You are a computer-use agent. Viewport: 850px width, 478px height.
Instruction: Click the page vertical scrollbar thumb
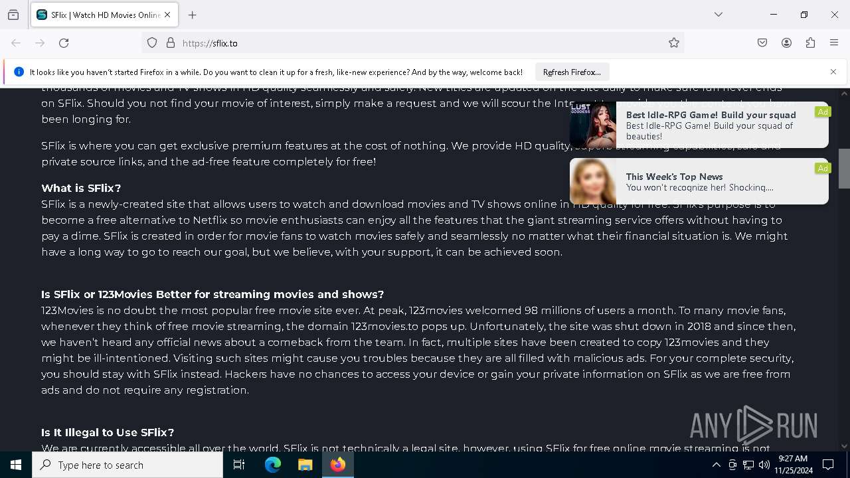844,168
